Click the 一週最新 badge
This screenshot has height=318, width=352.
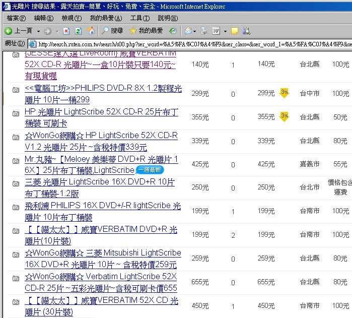150,170
